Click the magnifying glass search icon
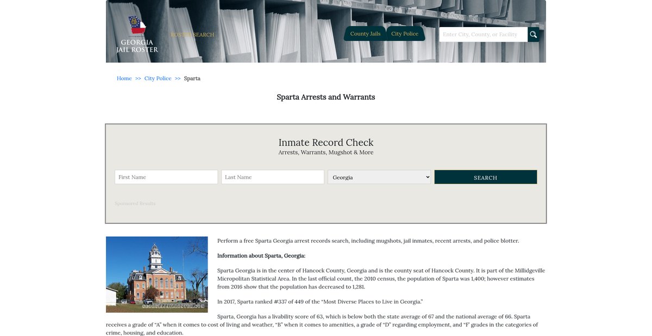This screenshot has width=652, height=336. point(533,35)
